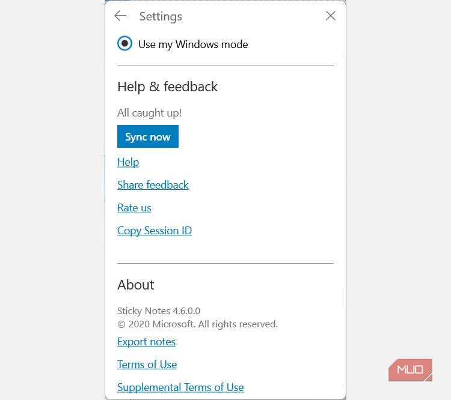Open the Rate us link
Image resolution: width=451 pixels, height=400 pixels.
point(134,208)
